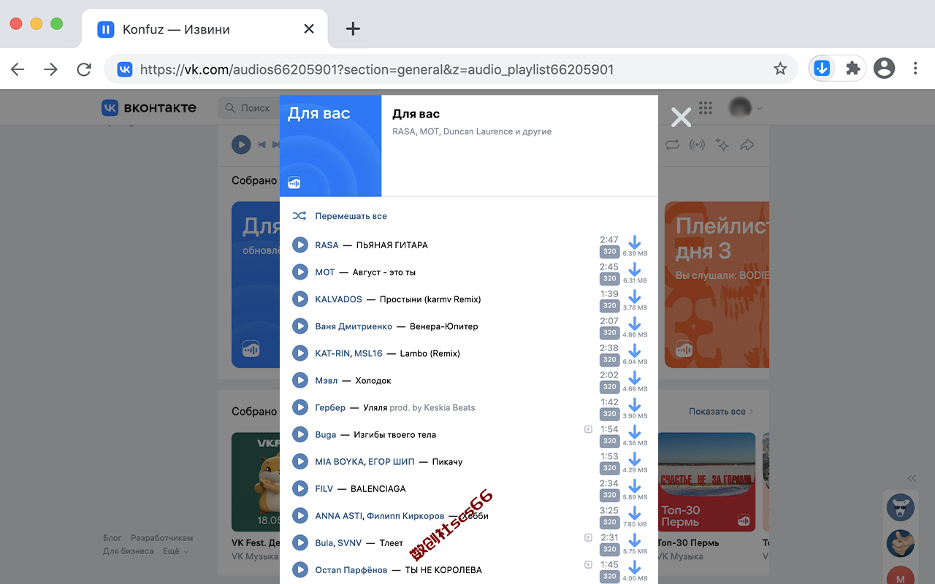
Task: Go back in browser history
Action: click(18, 69)
